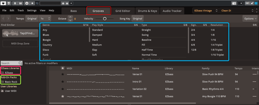Click the camera snapshot icon
This screenshot has height=105, width=259.
[234, 3]
